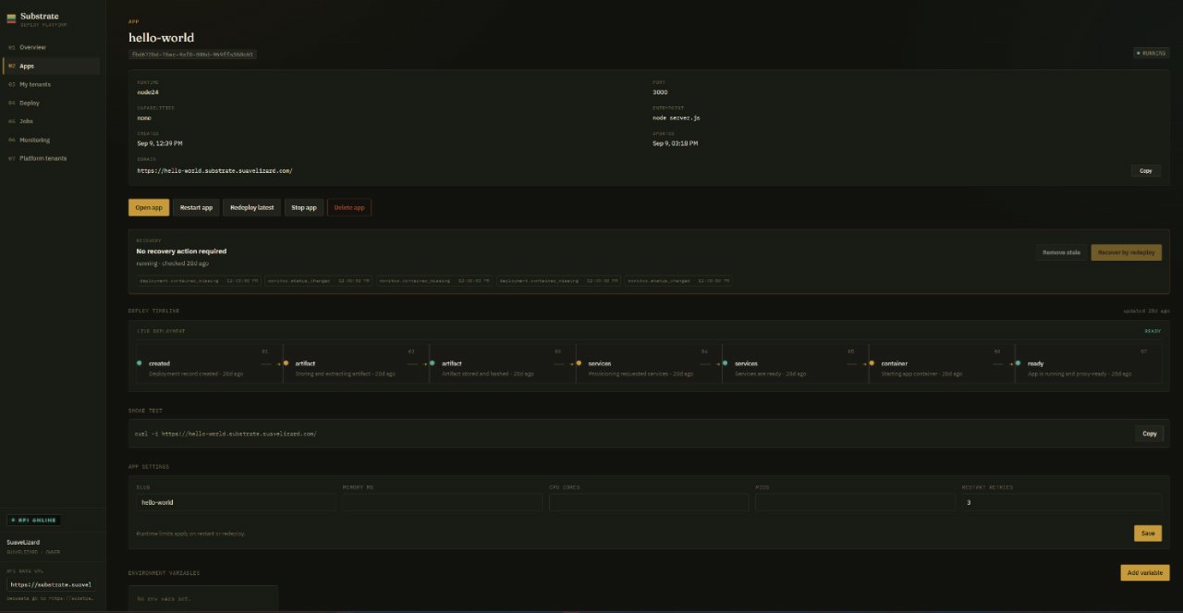This screenshot has height=613, width=1183.
Task: Click the Restart retries input field
Action: (x=1062, y=502)
